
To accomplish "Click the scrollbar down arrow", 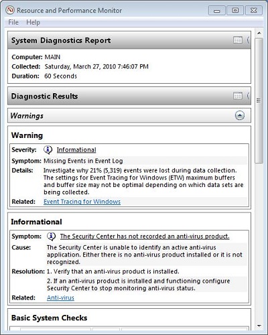I will (259, 326).
